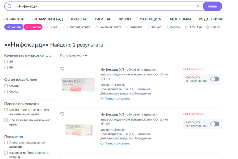
Task: Open Нифекард ХЛ 60 шт product image
Action: click(x=78, y=85)
